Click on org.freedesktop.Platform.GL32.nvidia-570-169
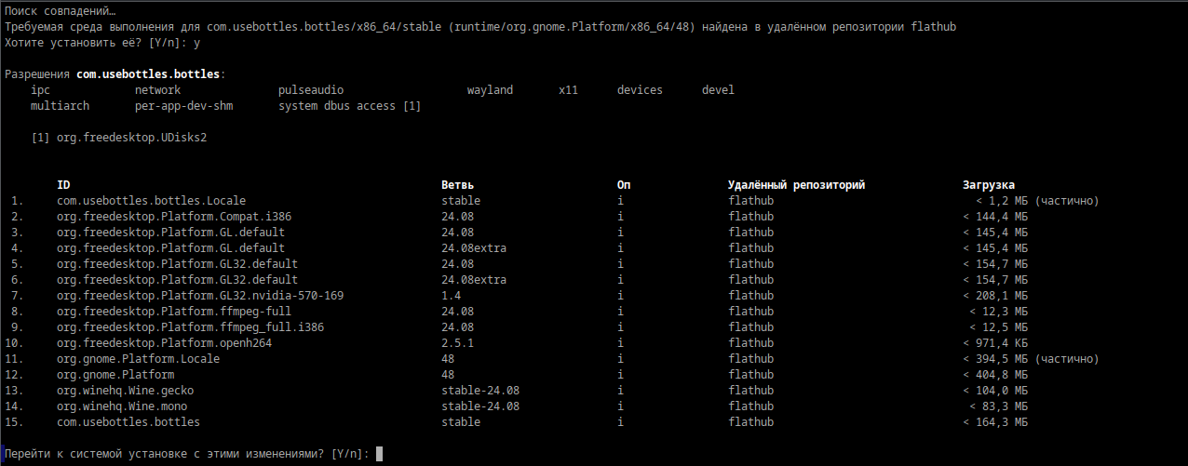1188x466 pixels. point(200,295)
